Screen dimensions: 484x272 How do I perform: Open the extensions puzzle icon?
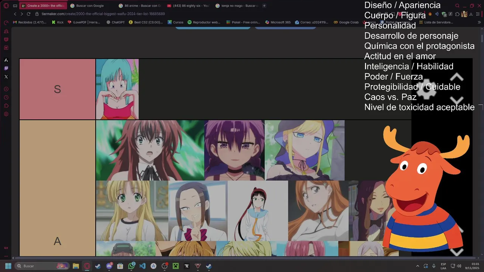click(457, 14)
